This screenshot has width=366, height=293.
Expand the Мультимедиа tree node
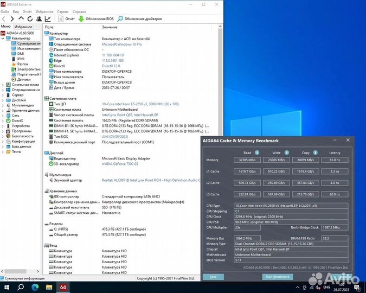pyautogui.click(x=3, y=105)
